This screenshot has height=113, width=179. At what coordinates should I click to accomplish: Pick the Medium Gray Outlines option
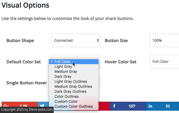pyautogui.click(x=73, y=86)
